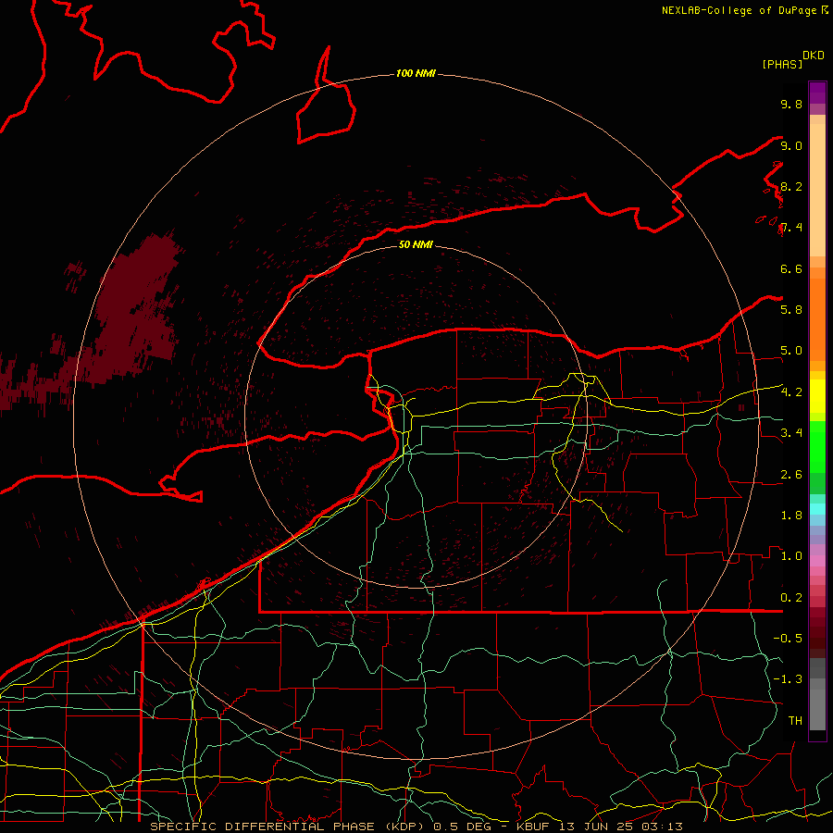Click the 9.8 value on color scale

791,104
